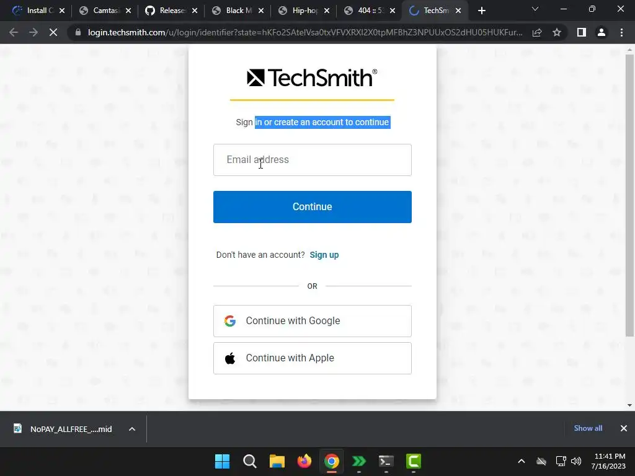The width and height of the screenshot is (635, 476).
Task: Go forward to next page
Action: 33,32
